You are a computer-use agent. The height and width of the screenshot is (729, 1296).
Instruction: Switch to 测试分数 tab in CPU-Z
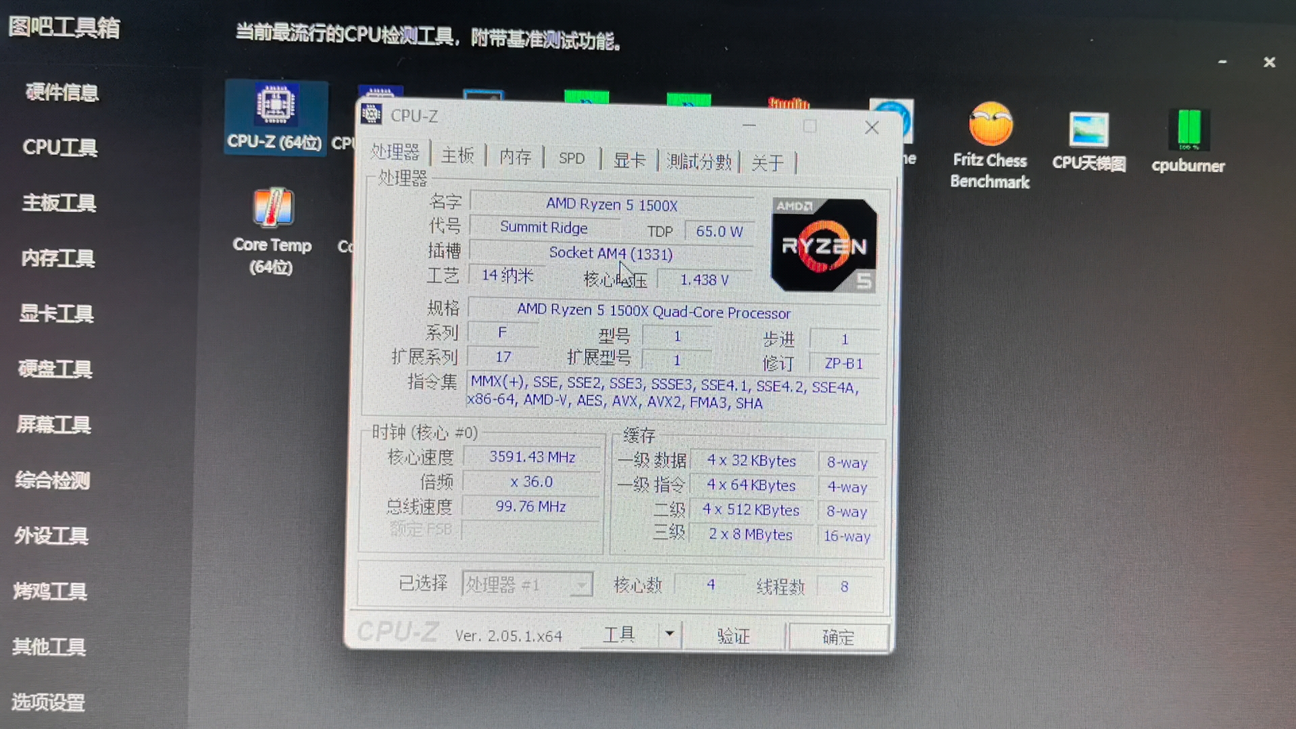click(699, 161)
